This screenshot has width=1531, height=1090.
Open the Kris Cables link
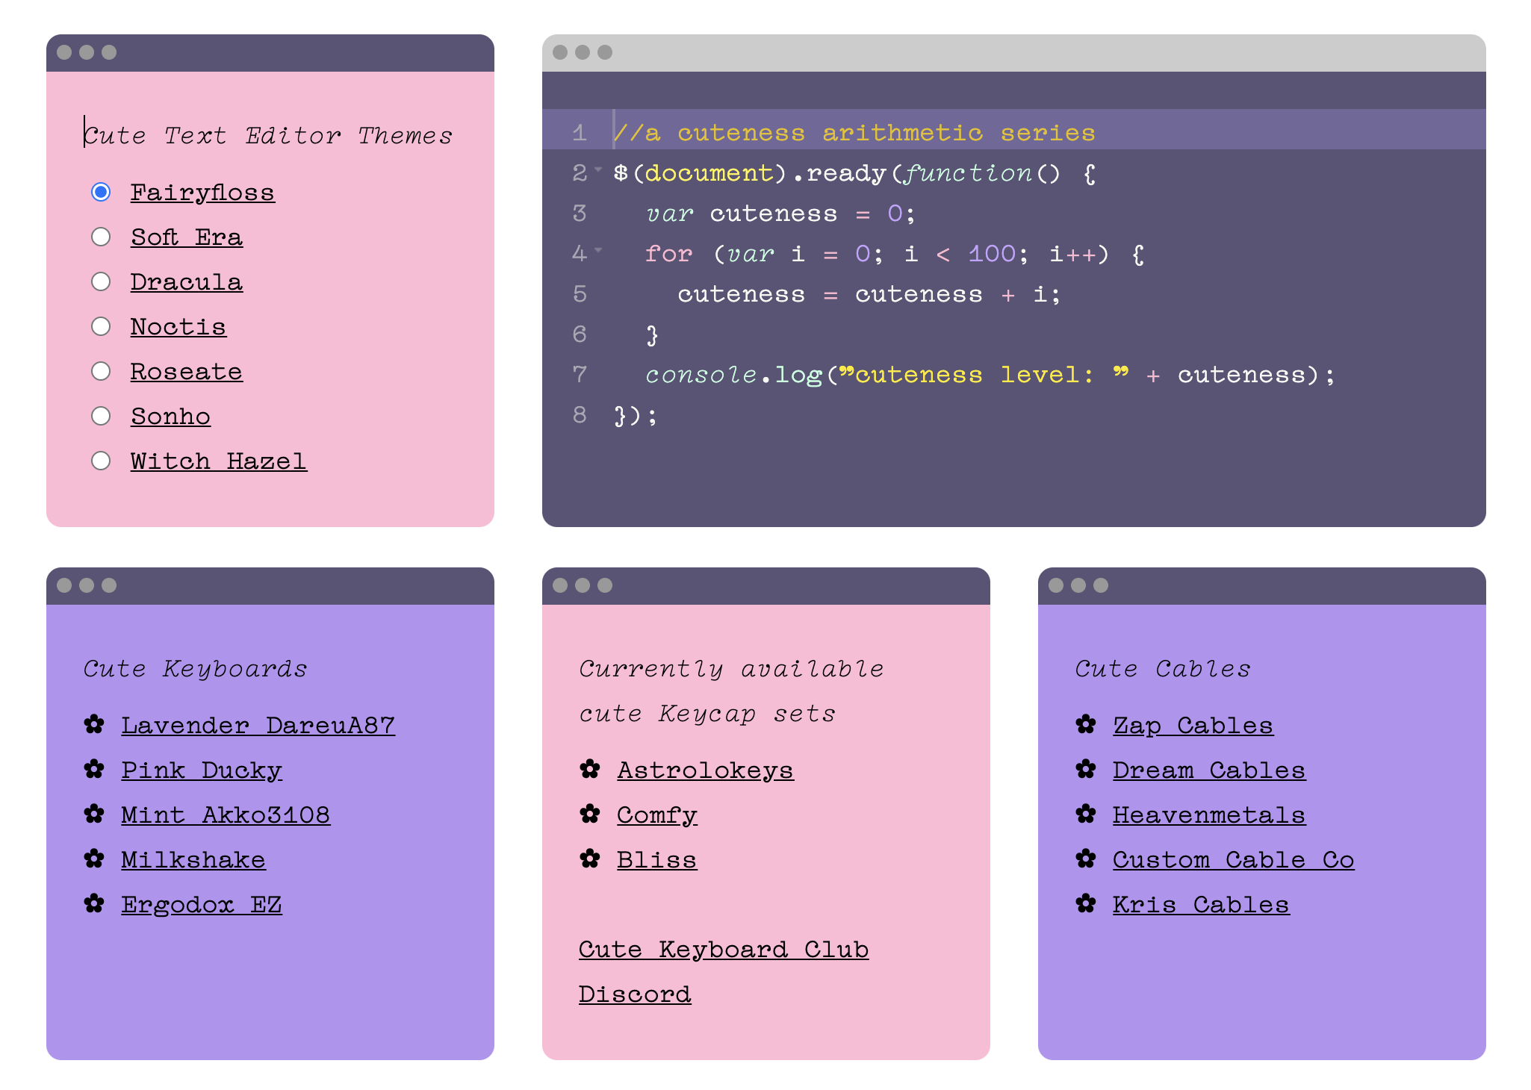coord(1201,905)
